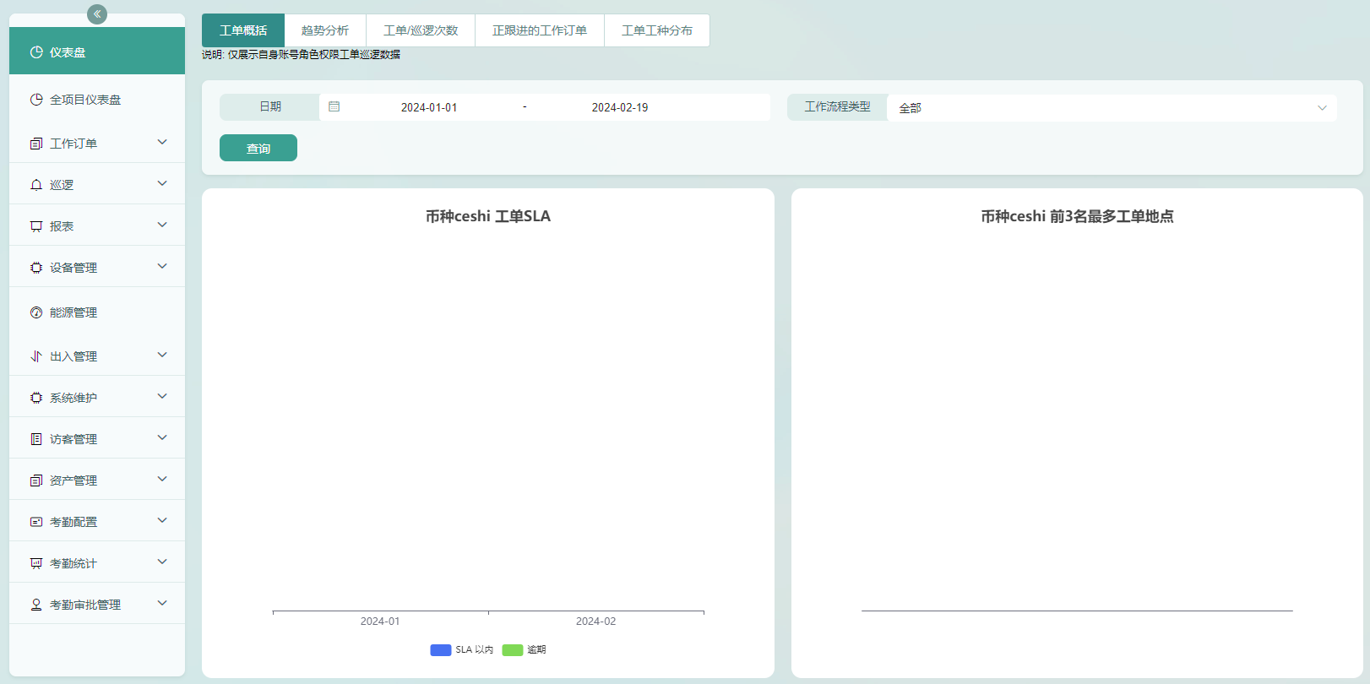Image resolution: width=1370 pixels, height=684 pixels.
Task: Expand the 工作订单 submenu arrow
Action: tap(162, 142)
